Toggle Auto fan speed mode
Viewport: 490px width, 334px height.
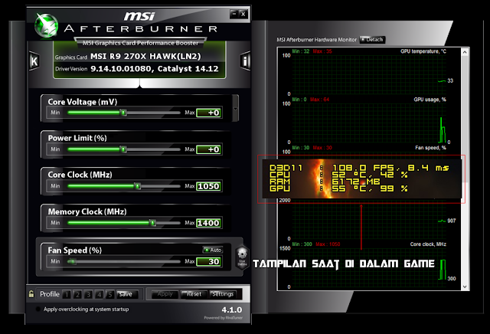(212, 250)
